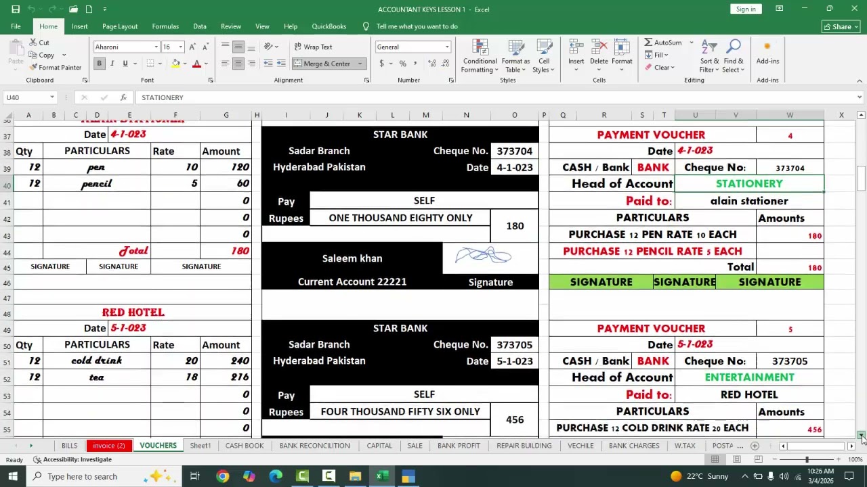This screenshot has width=867, height=487.
Task: Toggle Merge & Center
Action: (322, 64)
